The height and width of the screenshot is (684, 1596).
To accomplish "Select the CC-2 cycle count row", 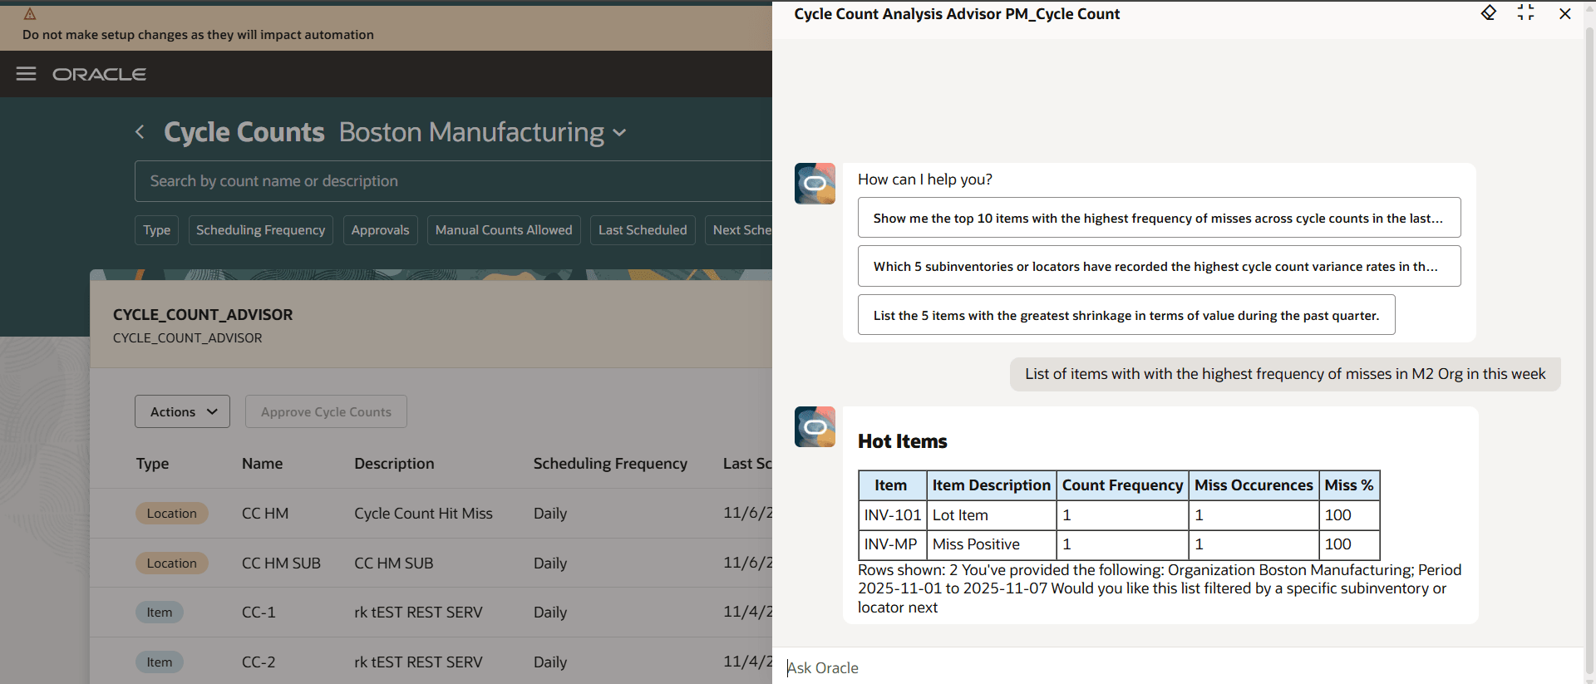I will point(431,661).
